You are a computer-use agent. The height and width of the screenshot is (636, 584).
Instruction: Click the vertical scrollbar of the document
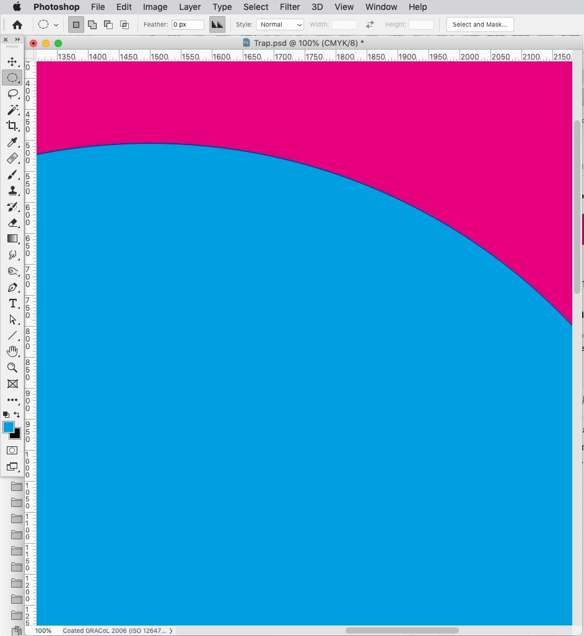click(578, 207)
